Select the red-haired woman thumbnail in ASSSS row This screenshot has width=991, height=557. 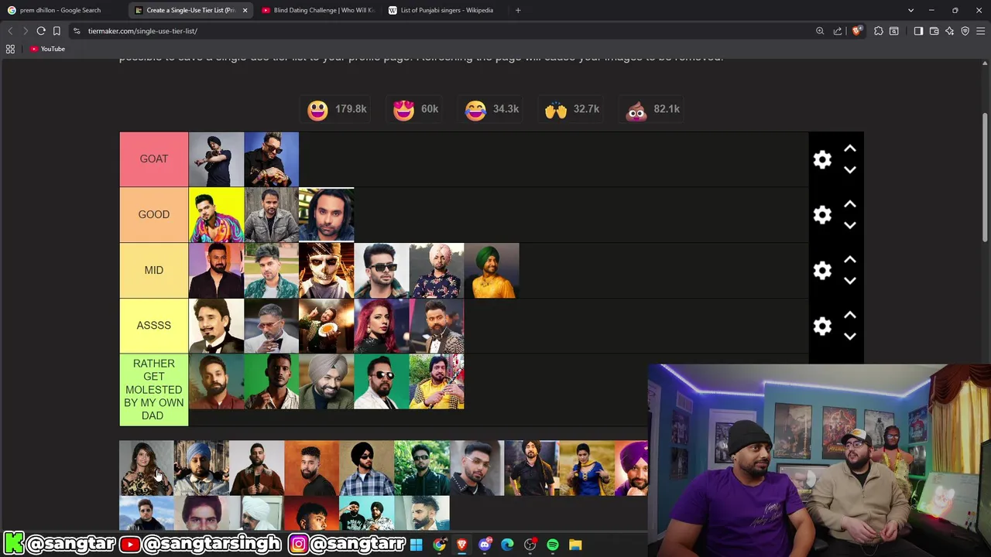point(381,326)
